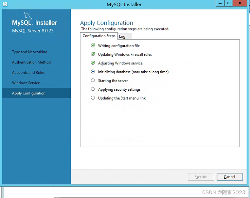Click the in-progress indicator for Initializing database
250x198 pixels.
93,72
